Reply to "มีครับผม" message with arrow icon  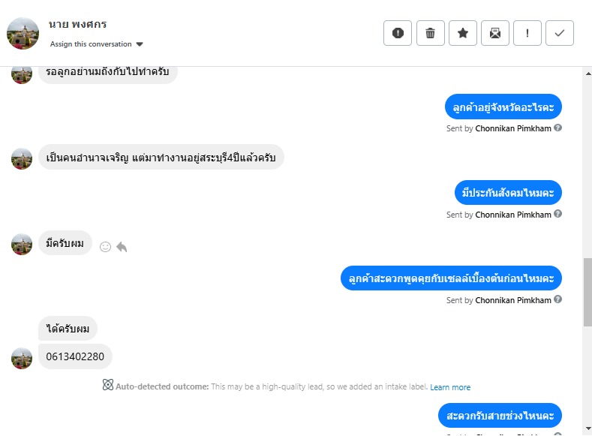pyautogui.click(x=122, y=246)
